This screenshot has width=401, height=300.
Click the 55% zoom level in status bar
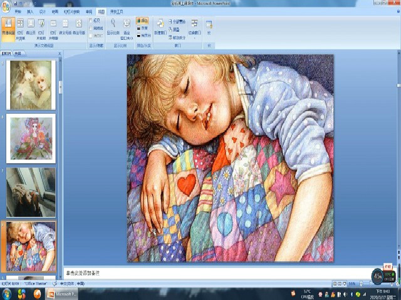coord(352,284)
